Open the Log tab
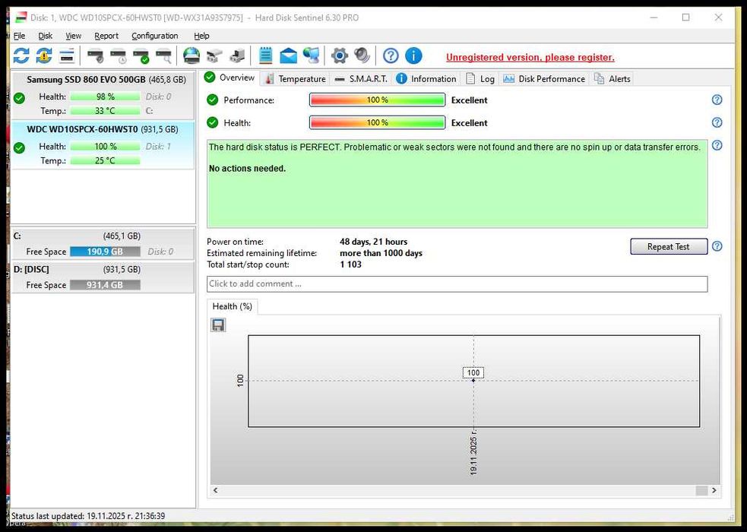 coord(480,79)
